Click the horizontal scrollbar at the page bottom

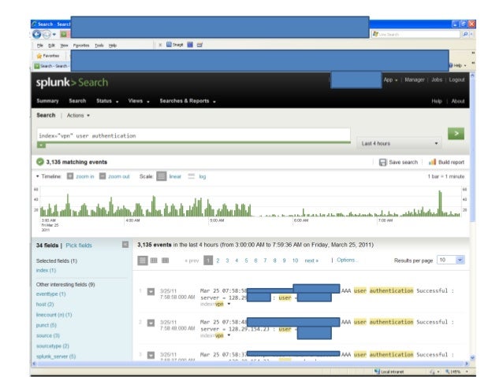(251, 364)
